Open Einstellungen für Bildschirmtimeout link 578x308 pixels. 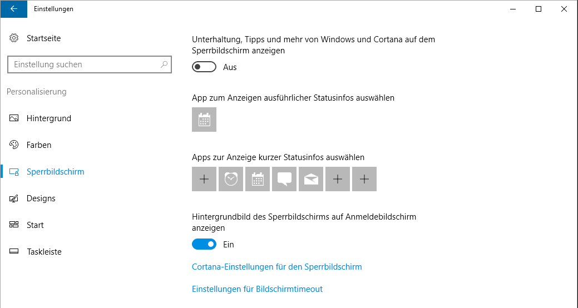(257, 289)
